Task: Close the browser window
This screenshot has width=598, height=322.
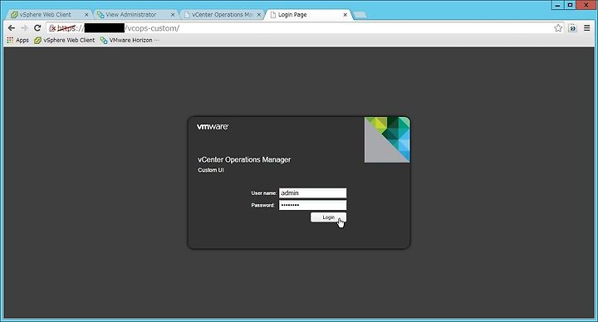Action: tap(586, 5)
